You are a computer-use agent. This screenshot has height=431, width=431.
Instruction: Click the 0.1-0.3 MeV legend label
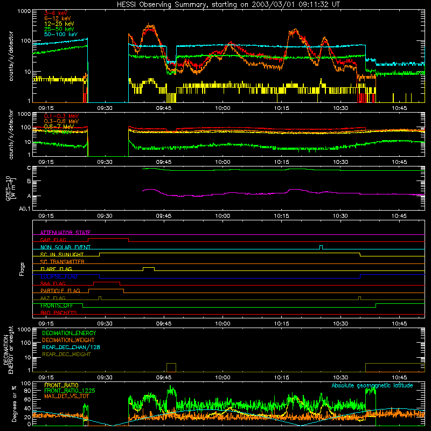61,116
